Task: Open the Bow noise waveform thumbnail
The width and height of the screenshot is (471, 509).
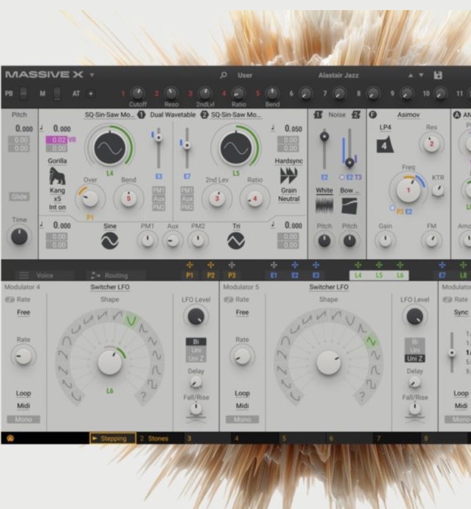Action: tap(349, 206)
